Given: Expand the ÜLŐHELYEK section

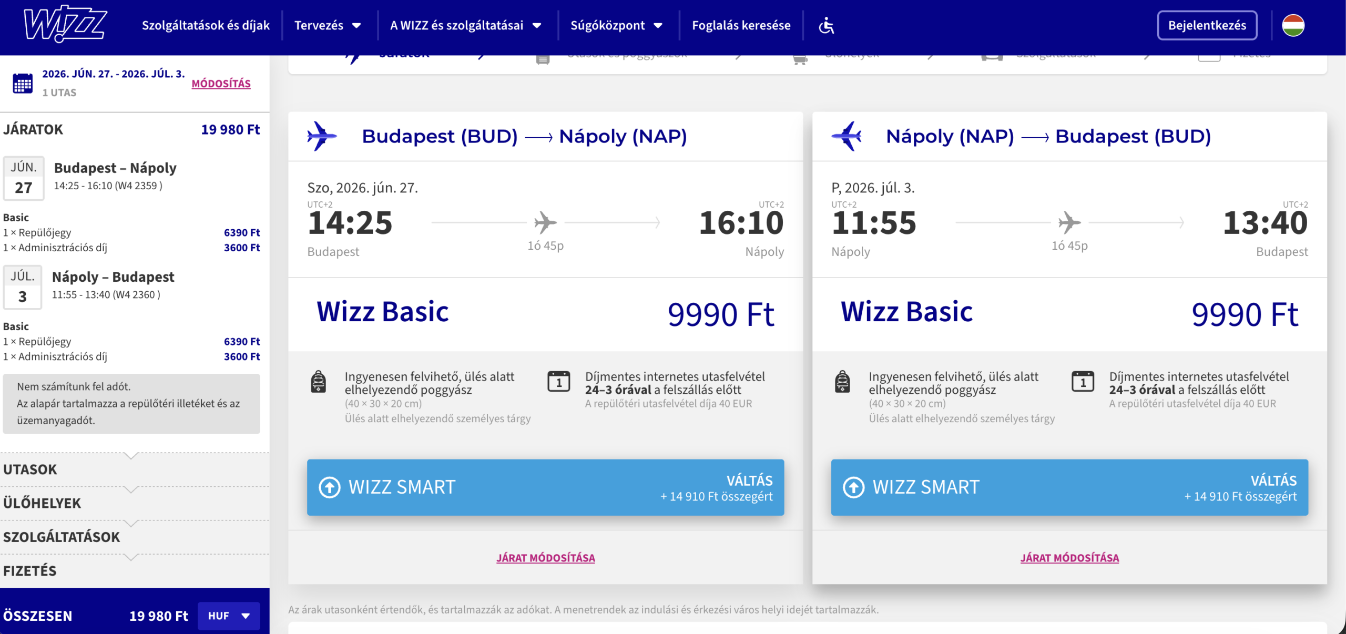Looking at the screenshot, I should [42, 503].
